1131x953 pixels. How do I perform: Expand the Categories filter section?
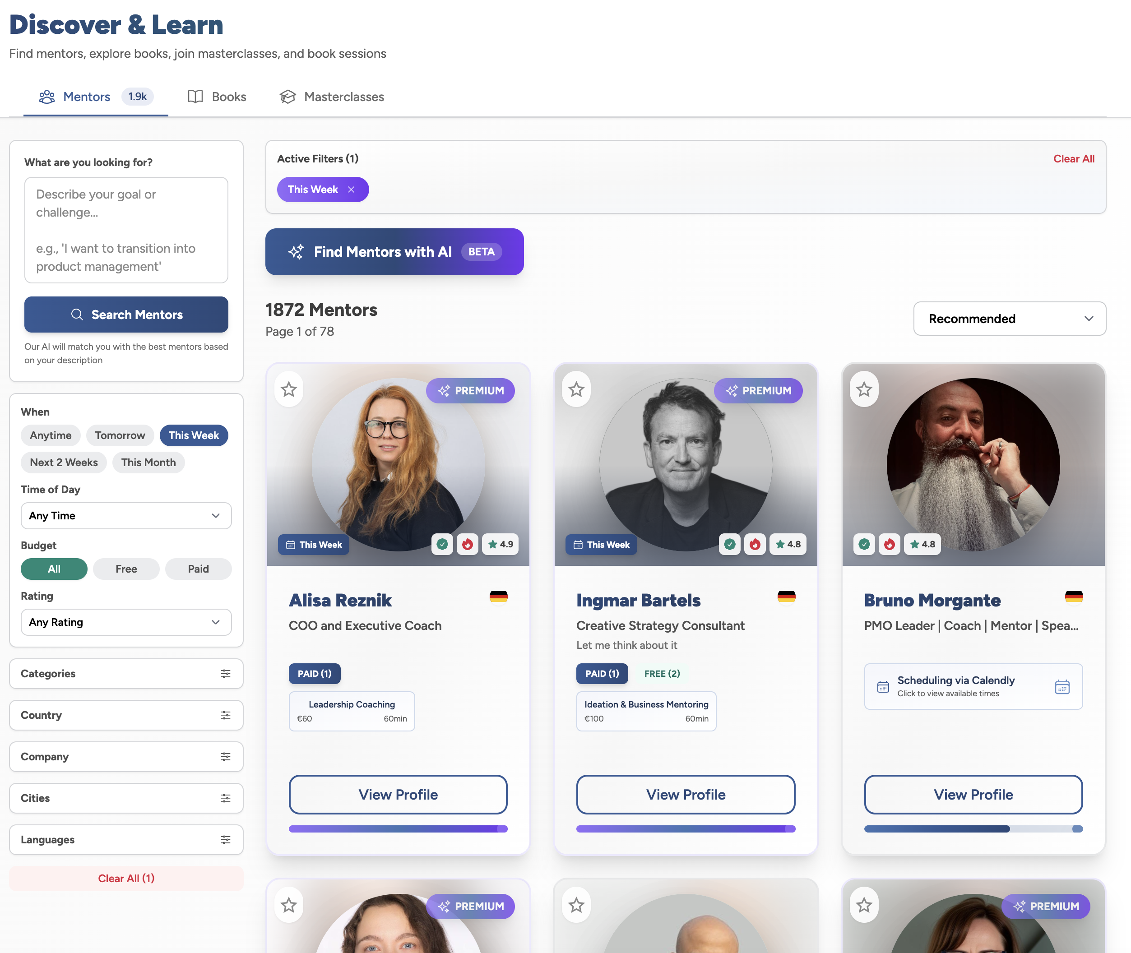[x=126, y=674]
